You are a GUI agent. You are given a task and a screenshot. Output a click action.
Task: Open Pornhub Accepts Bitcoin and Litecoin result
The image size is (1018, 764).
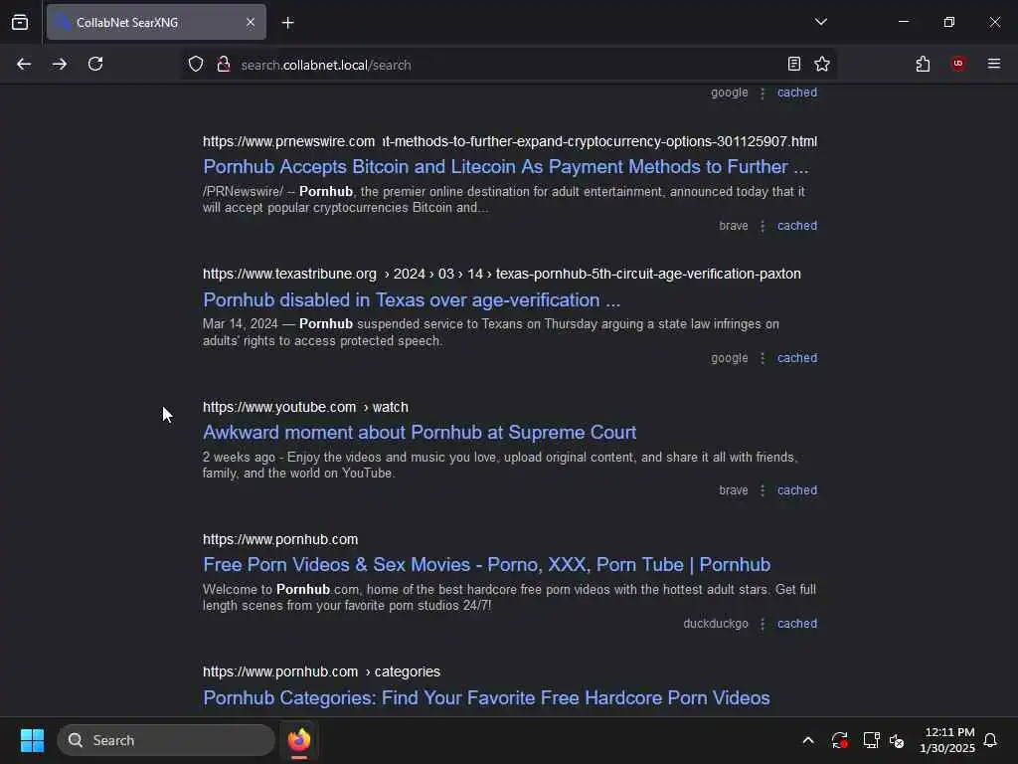[x=506, y=167]
